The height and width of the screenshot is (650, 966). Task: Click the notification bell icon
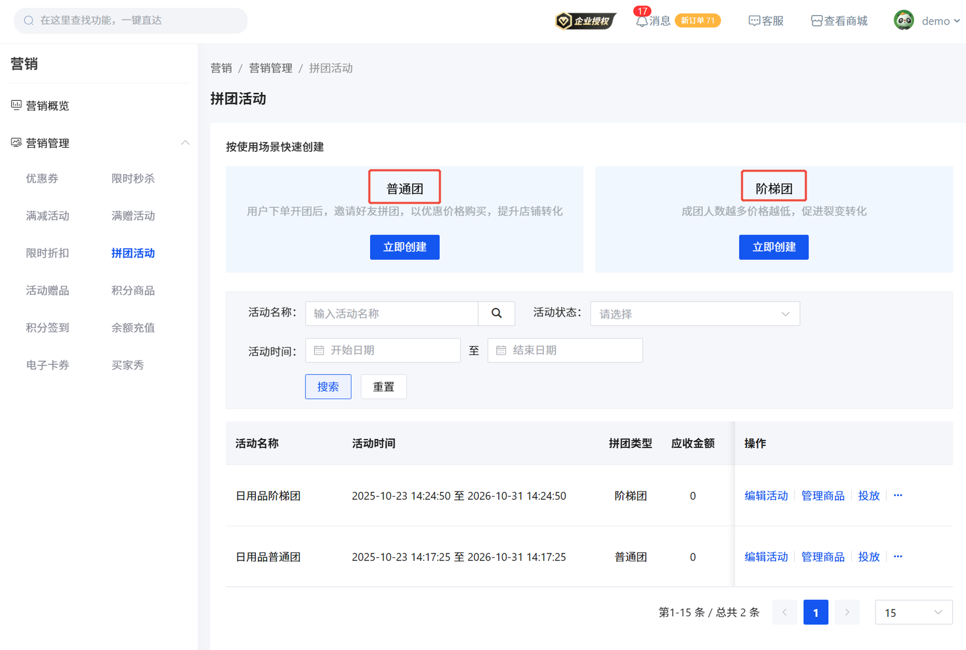click(x=642, y=21)
